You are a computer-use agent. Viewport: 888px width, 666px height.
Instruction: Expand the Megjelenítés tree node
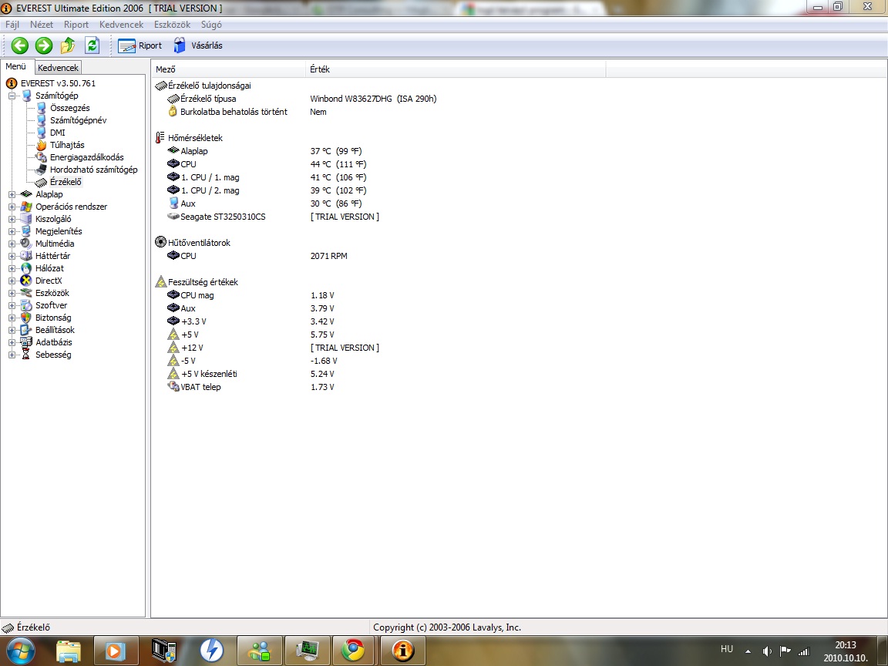coord(12,231)
